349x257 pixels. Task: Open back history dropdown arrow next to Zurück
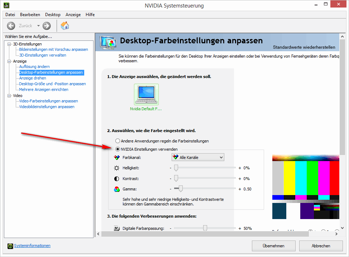[x=38, y=26]
